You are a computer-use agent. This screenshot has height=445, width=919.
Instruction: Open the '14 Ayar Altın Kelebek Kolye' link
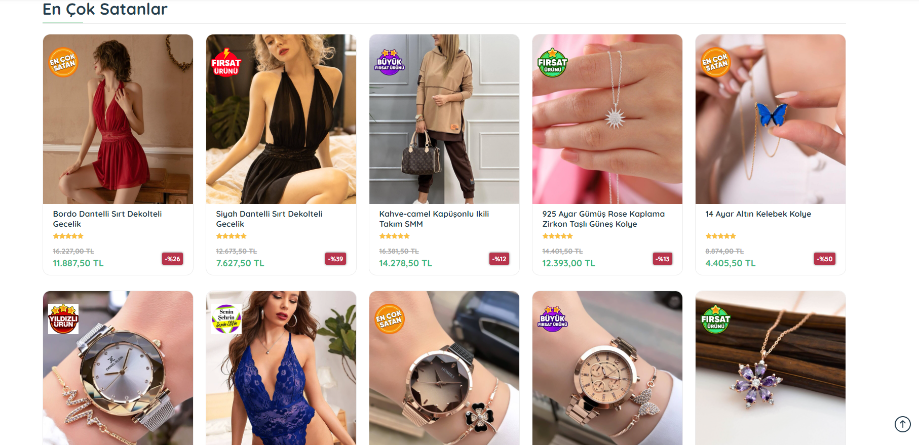point(758,214)
